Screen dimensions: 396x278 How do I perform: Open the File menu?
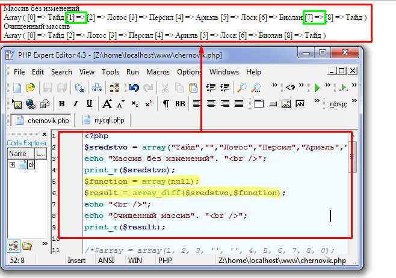19,72
